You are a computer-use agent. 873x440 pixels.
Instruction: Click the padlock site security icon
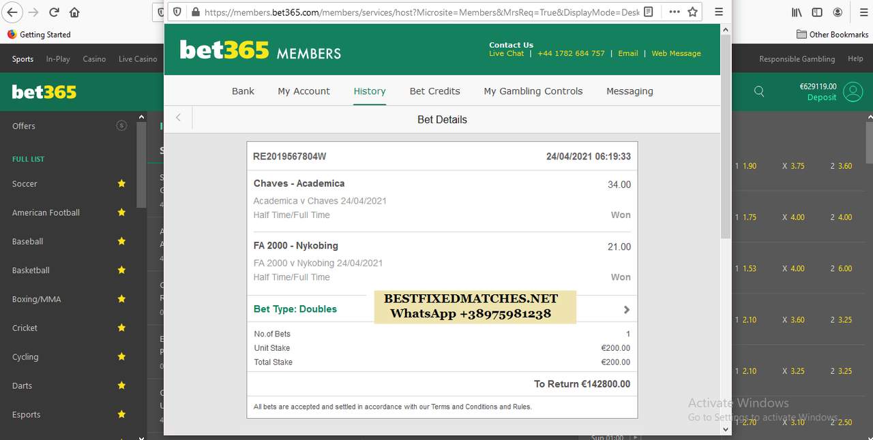click(x=195, y=12)
